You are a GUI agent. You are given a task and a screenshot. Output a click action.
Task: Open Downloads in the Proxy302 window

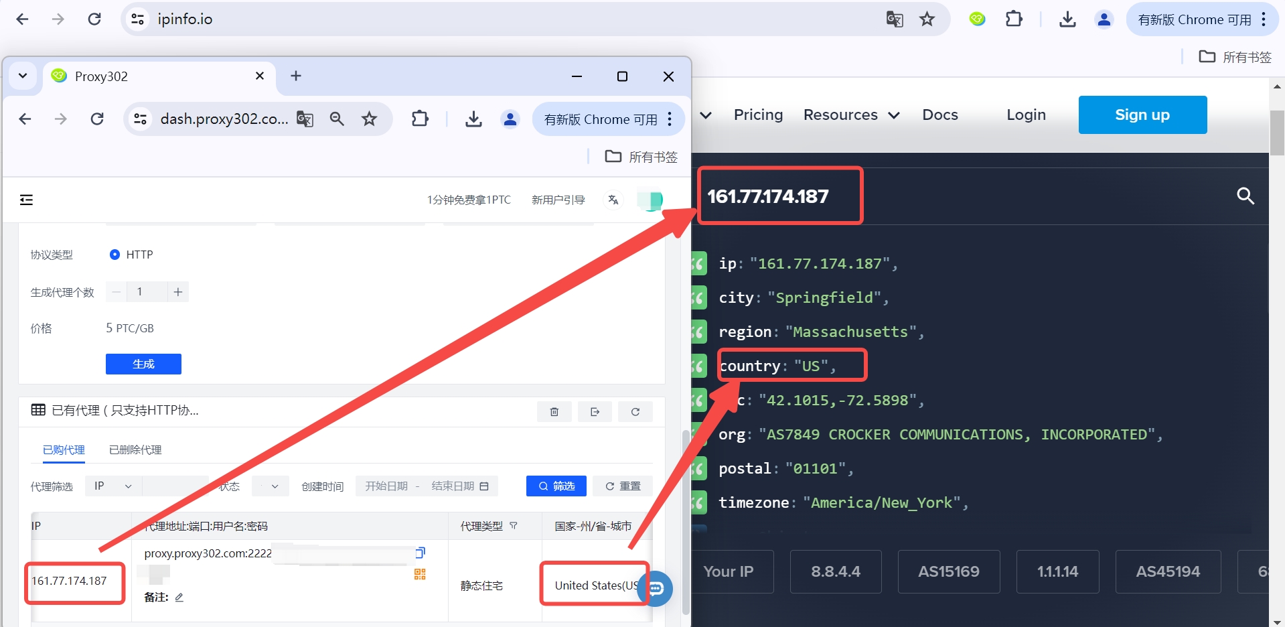(x=473, y=119)
